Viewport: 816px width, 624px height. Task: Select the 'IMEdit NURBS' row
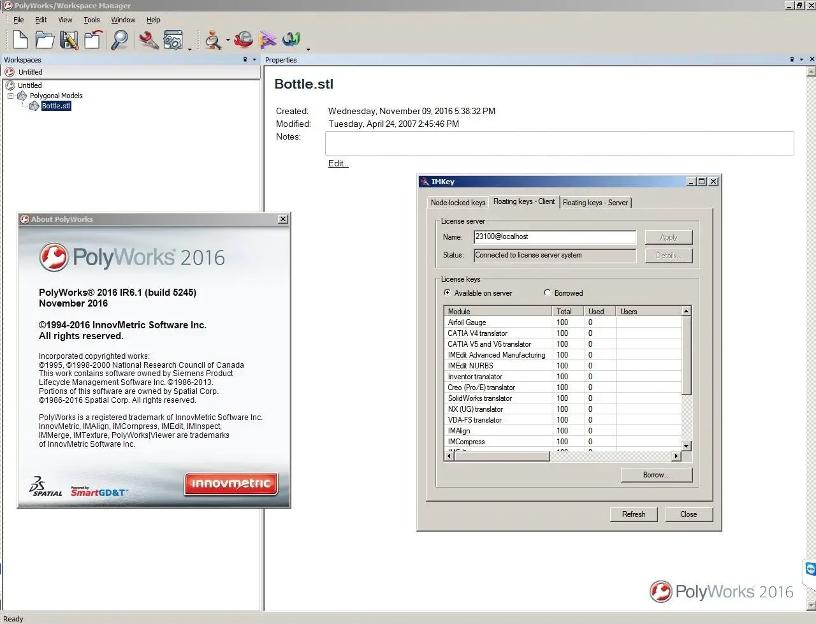coord(563,366)
